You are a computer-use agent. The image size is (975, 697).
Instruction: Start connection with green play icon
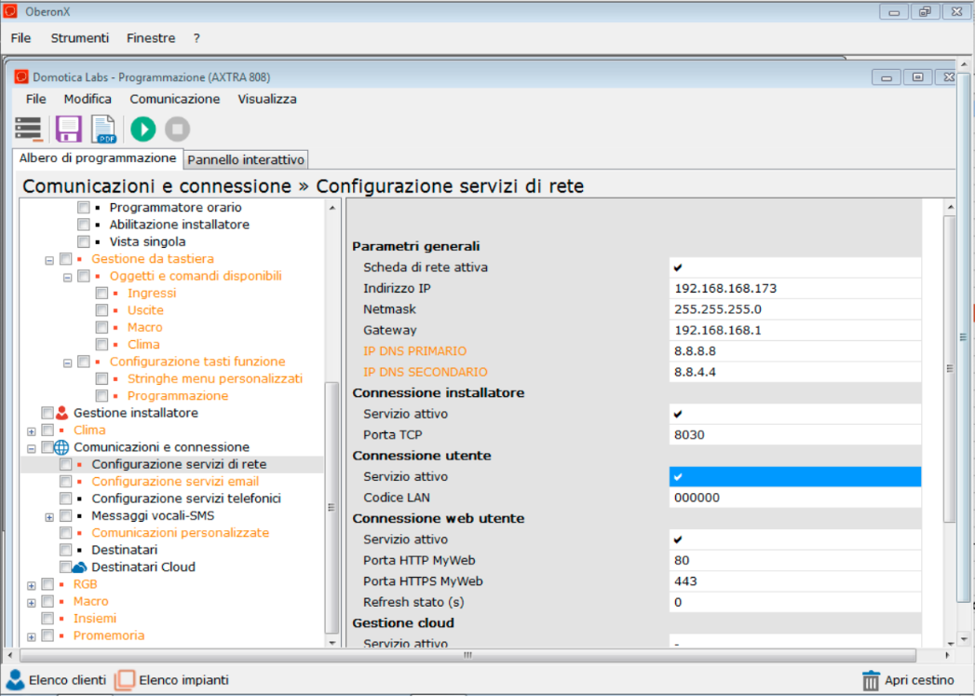(143, 129)
